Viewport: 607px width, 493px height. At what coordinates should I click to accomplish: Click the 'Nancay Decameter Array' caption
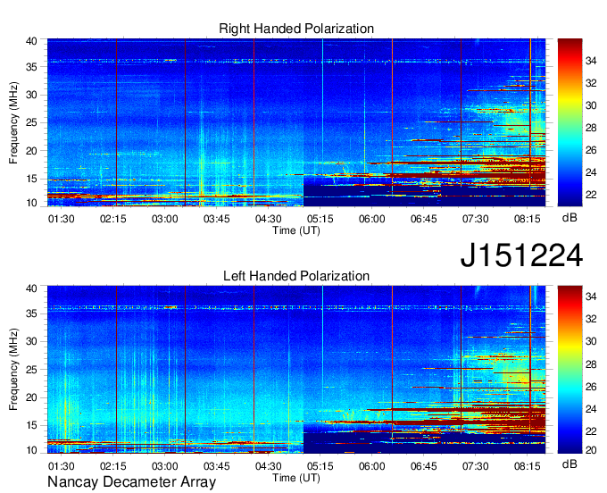click(x=131, y=482)
